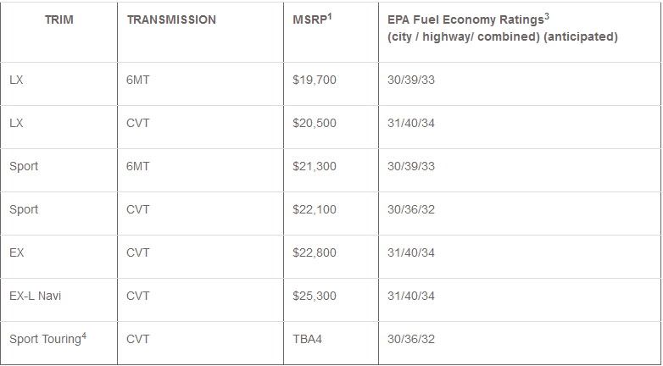Select the $20,500 price cell
The height and width of the screenshot is (366, 663).
coord(313,123)
